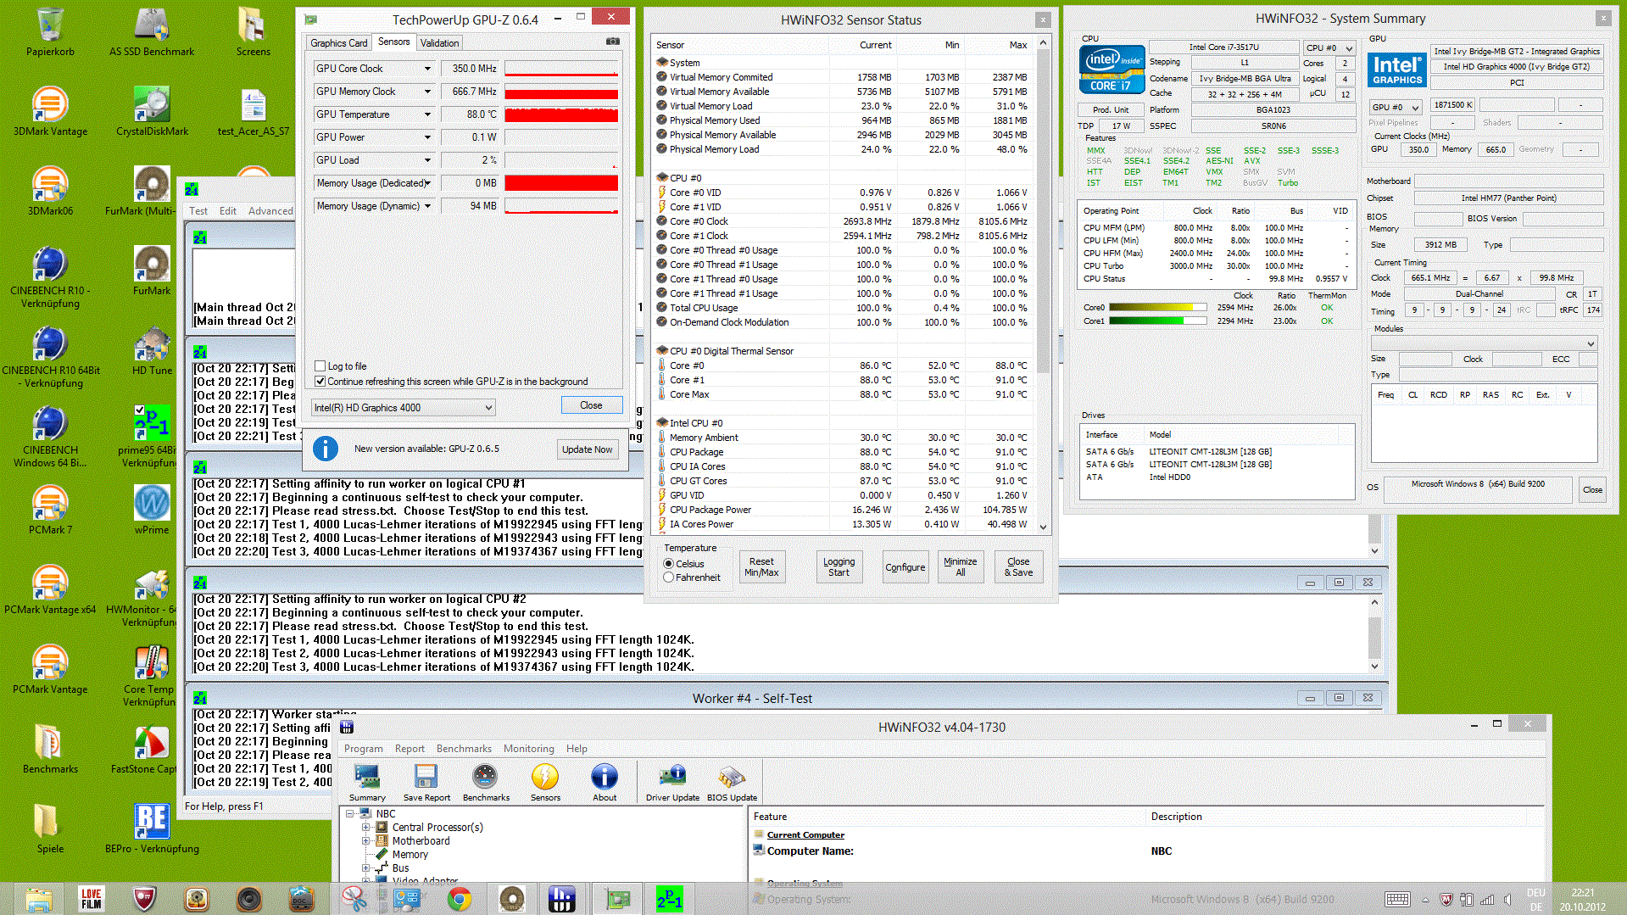Select the 3DMark Vantage desktop shortcut

point(50,112)
